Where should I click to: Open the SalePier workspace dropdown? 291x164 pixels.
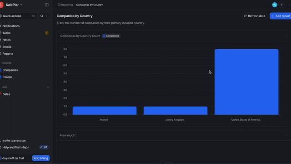(x=14, y=5)
